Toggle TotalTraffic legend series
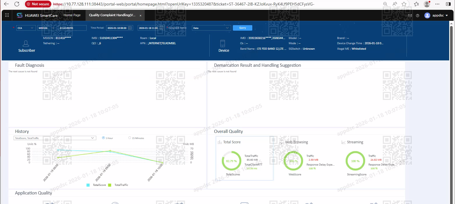 pos(118,185)
